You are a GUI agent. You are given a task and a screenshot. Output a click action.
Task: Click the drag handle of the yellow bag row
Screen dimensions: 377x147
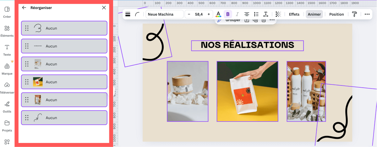(27, 82)
